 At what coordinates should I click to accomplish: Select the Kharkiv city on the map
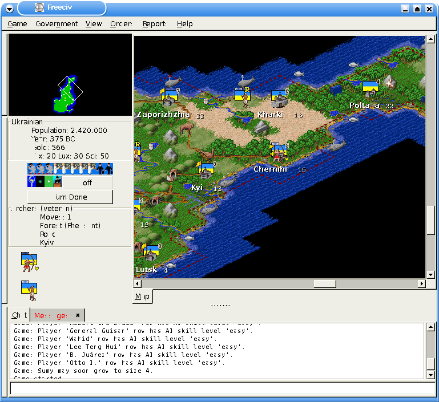click(x=279, y=99)
